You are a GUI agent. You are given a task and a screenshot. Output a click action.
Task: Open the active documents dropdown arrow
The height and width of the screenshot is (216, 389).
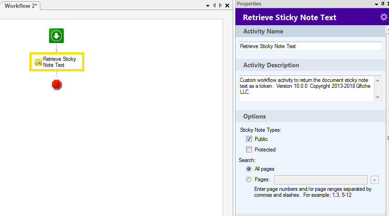pyautogui.click(x=208, y=5)
